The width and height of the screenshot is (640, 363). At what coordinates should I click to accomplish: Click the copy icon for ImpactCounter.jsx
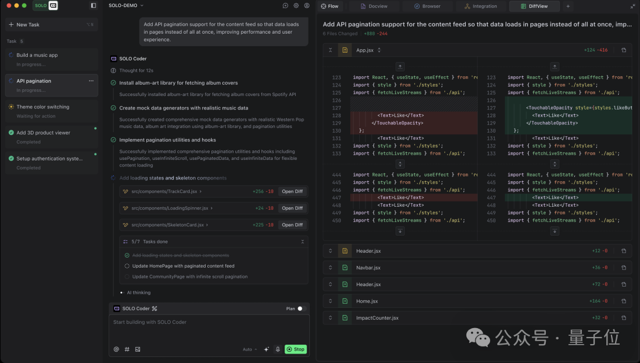click(623, 318)
